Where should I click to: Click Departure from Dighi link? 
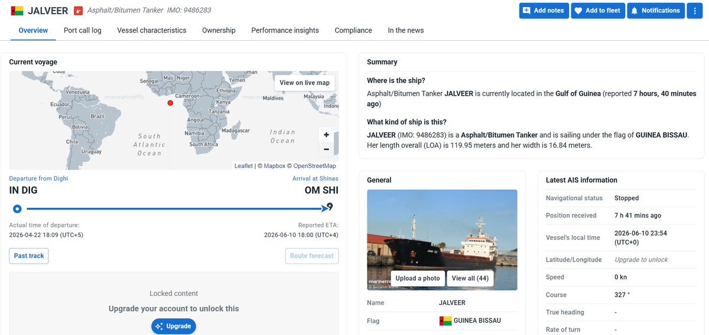38,178
